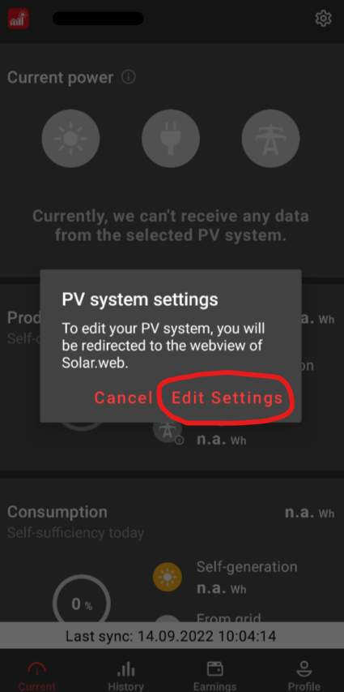The image size is (344, 692).
Task: Select the plug consumption circle icon
Action: [171, 139]
